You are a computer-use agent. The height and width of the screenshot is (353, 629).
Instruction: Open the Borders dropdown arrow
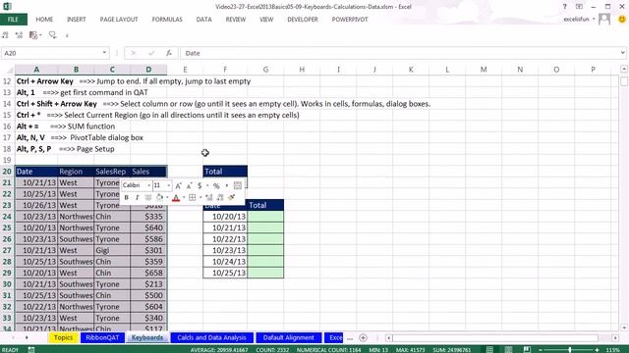[200, 197]
